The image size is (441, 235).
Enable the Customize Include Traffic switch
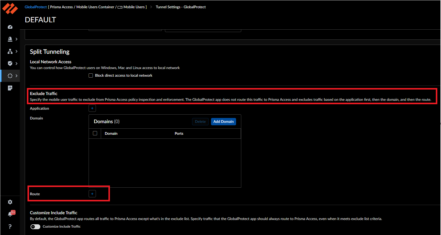(x=35, y=227)
